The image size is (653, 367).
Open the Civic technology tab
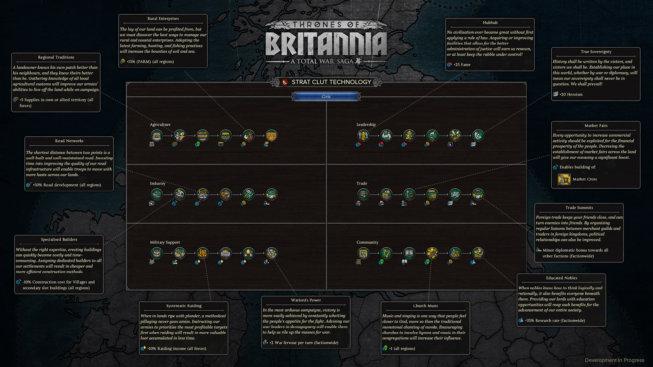coord(326,97)
